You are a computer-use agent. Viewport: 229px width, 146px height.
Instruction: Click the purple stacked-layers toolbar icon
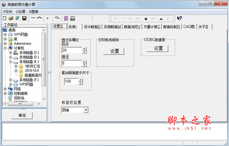click(x=66, y=18)
